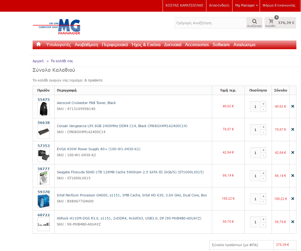This screenshot has height=251, width=301.
Task: Click in the Γρήγορη Αναζήτηση search field
Action: pyautogui.click(x=210, y=23)
